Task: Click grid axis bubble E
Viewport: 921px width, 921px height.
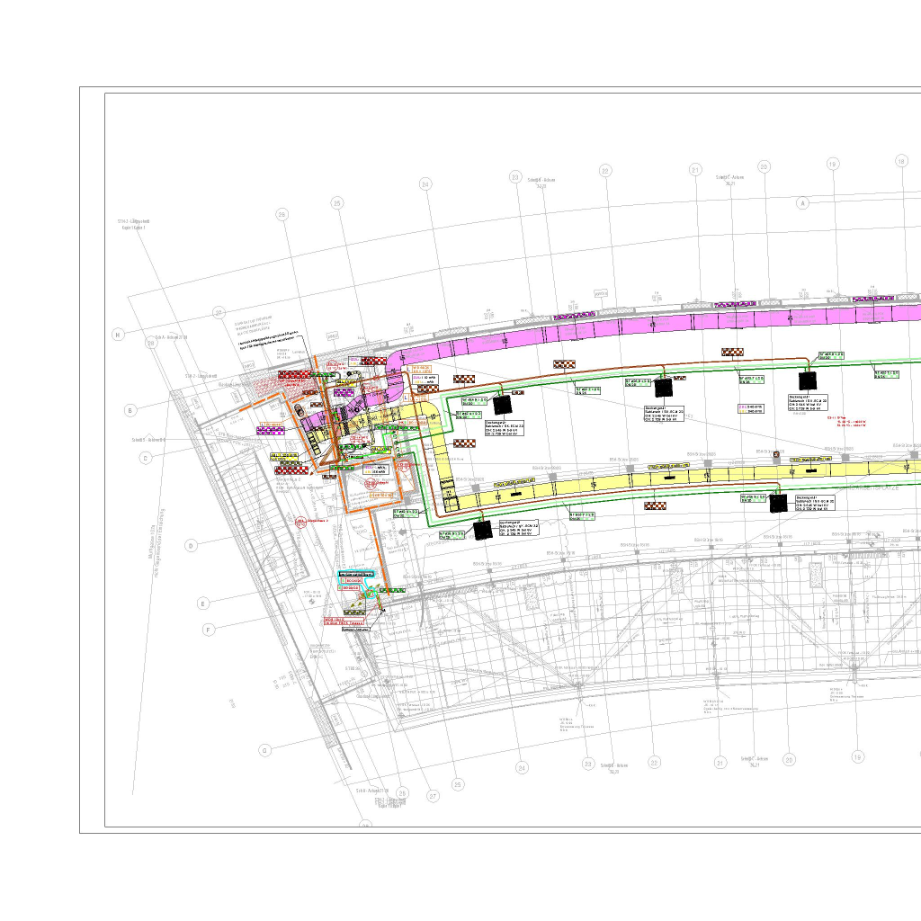Action: click(x=203, y=604)
